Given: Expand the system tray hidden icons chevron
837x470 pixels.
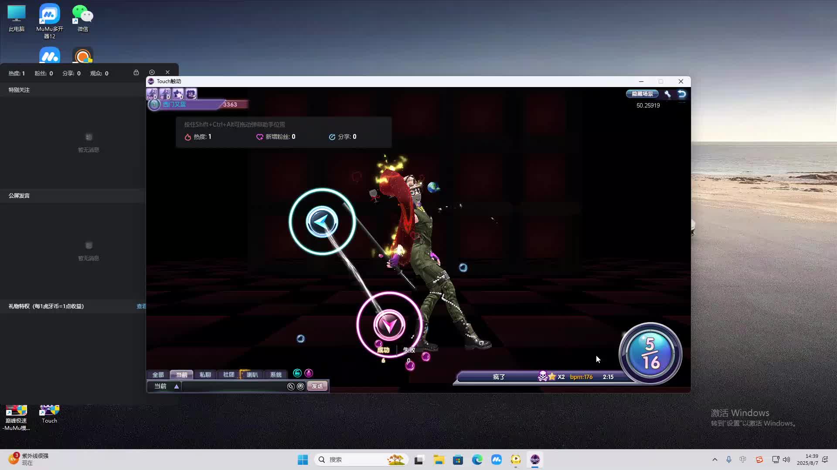Looking at the screenshot, I should (715, 460).
